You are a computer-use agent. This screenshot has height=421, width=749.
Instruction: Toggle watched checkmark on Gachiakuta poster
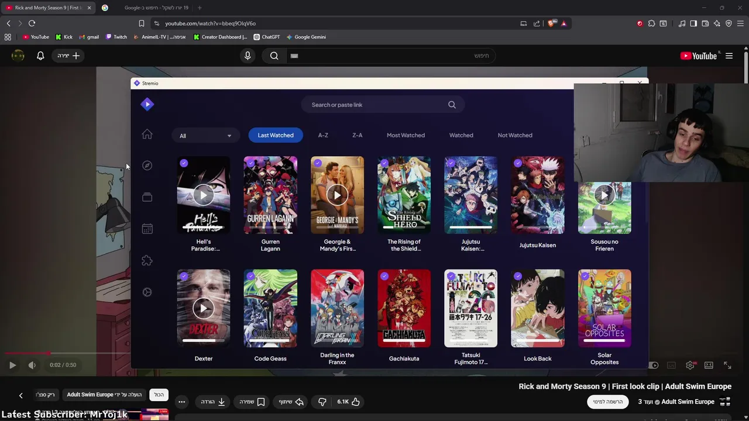pyautogui.click(x=384, y=276)
